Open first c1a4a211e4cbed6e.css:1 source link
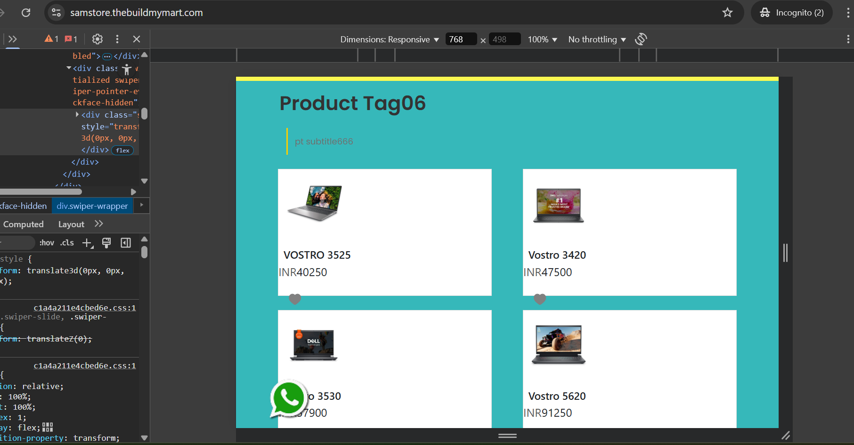 (x=85, y=308)
